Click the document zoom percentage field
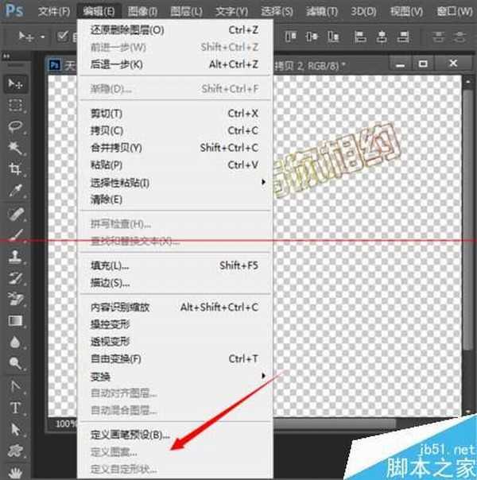Image resolution: width=477 pixels, height=480 pixels. tap(65, 424)
